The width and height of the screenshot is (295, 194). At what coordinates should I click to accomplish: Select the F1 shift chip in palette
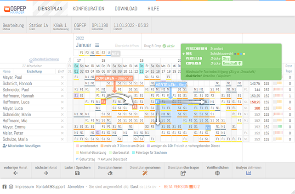(x=81, y=53)
